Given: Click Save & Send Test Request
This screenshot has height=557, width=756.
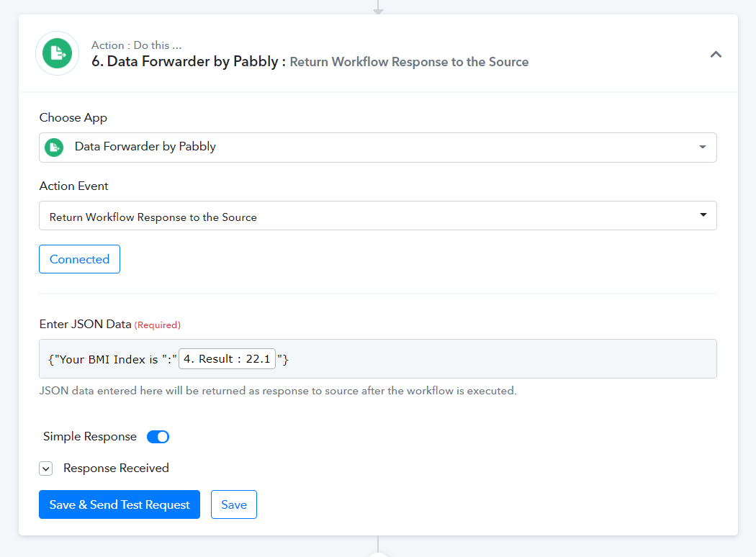Looking at the screenshot, I should tap(120, 504).
